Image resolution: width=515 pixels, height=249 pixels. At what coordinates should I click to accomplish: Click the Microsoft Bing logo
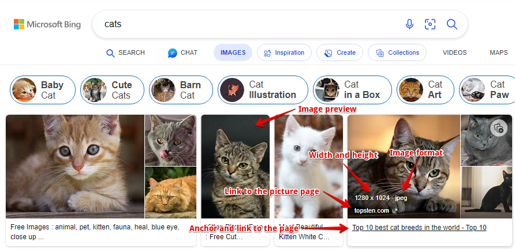[x=47, y=24]
